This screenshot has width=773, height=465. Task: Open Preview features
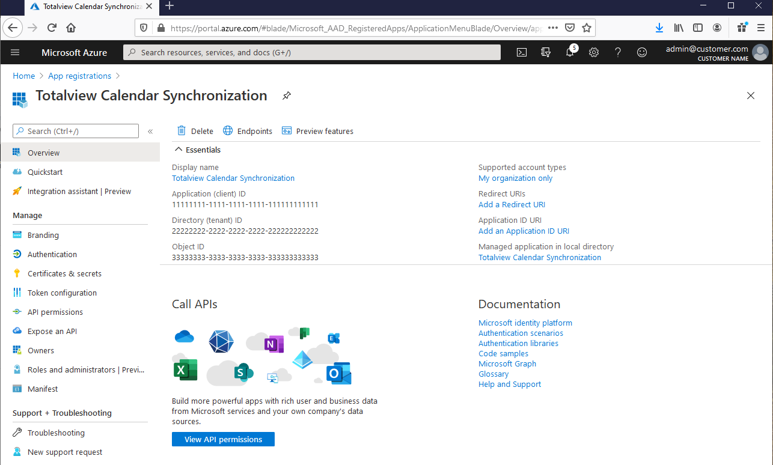tap(317, 131)
